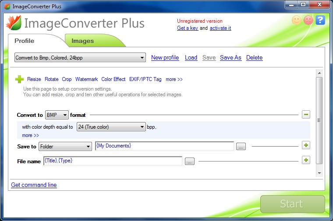Screen dimensions: 333x221
Task: Expand the File name section plus button
Action: [306, 160]
